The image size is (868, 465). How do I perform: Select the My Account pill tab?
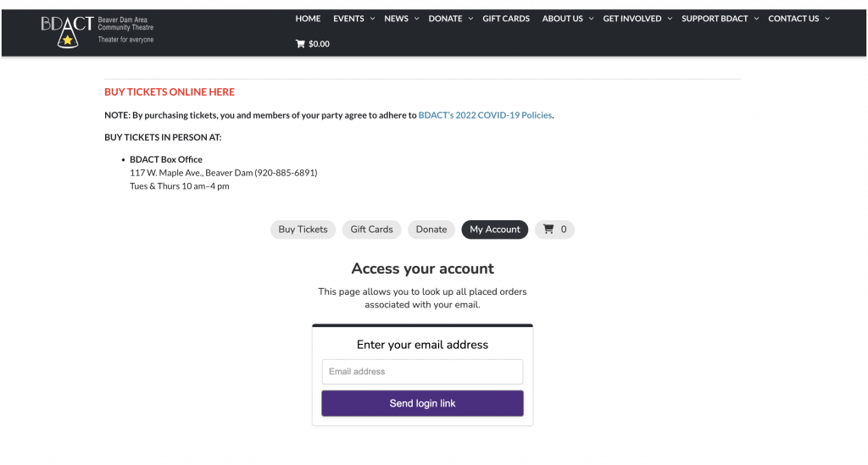point(495,230)
